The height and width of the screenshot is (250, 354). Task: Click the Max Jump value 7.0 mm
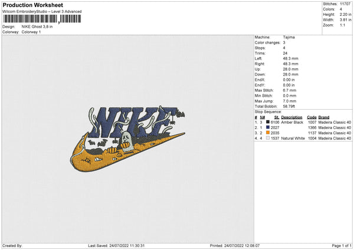pyautogui.click(x=290, y=101)
